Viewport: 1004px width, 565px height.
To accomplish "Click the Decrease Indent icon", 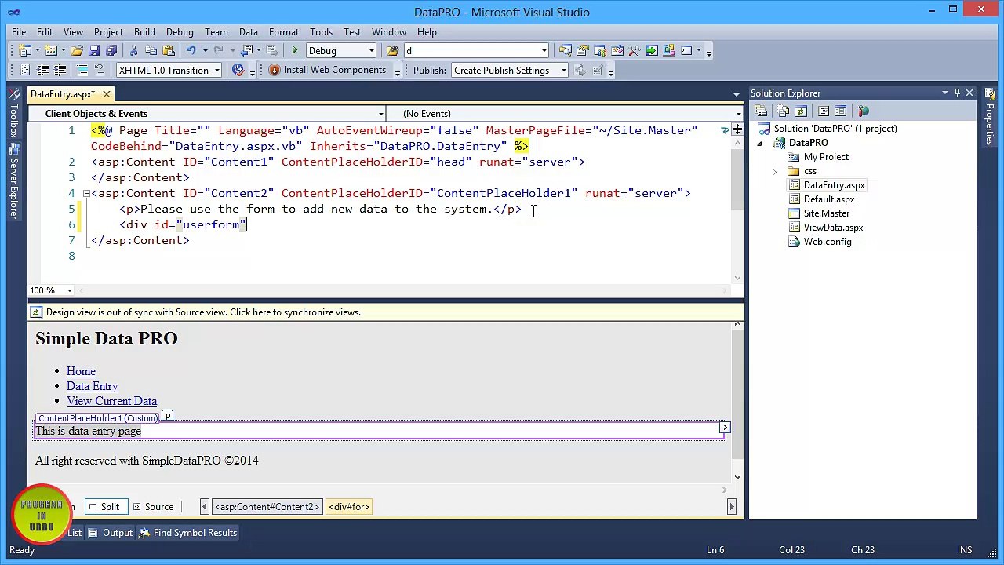I will pos(42,70).
